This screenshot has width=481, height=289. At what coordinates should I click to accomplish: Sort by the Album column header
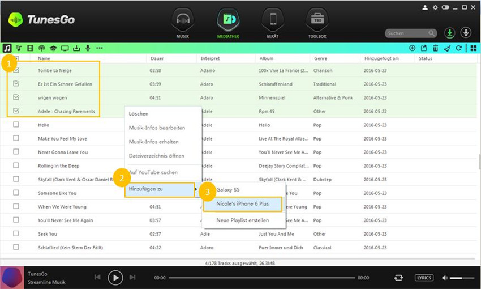(x=267, y=58)
